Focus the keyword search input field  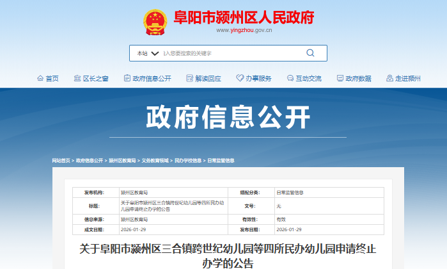(x=232, y=53)
